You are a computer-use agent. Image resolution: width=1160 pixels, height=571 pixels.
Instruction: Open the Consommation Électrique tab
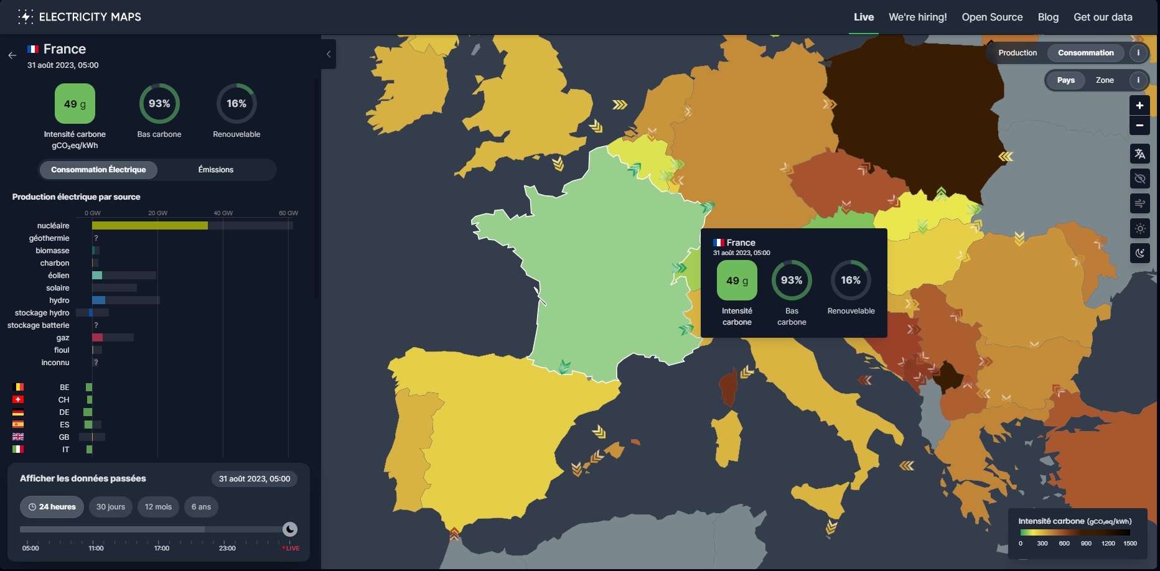click(98, 170)
